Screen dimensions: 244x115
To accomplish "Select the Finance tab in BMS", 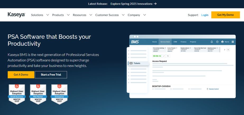I will 183,42.
